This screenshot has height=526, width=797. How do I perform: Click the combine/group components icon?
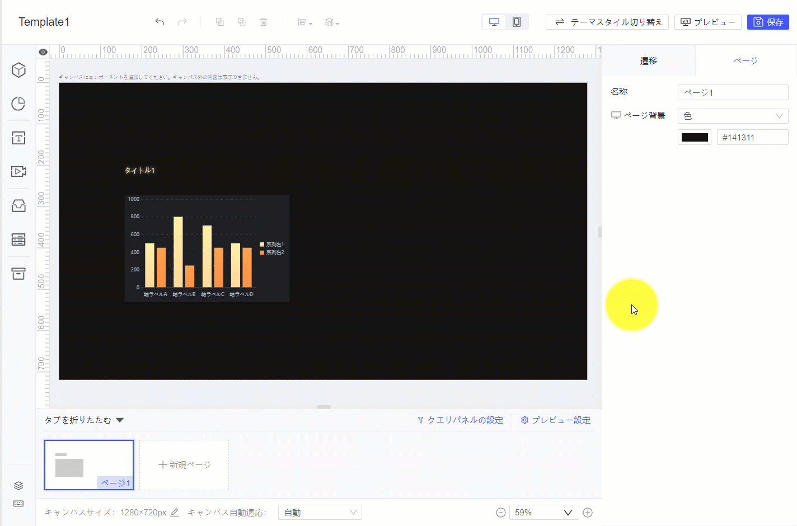tap(220, 22)
